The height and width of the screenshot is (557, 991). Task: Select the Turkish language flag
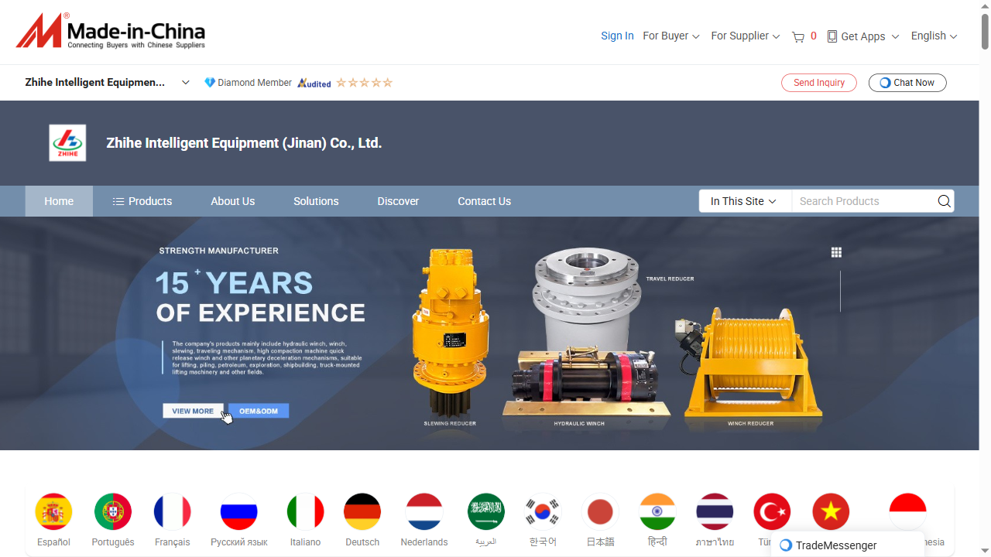(x=772, y=512)
